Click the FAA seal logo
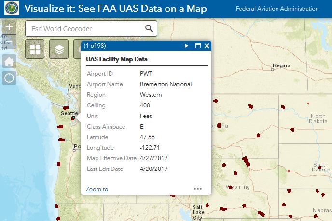This screenshot has width=332, height=221. 11,9
